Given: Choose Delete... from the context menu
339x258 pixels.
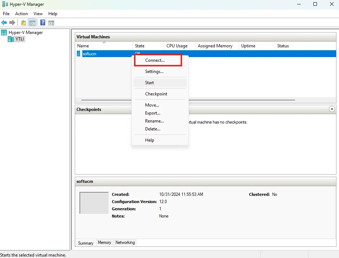Looking at the screenshot, I should click(160, 129).
